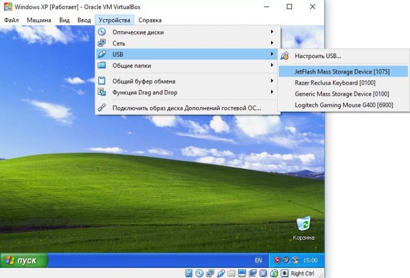Open Настроить USB... settings
The width and height of the screenshot is (410, 278).
tap(343, 56)
